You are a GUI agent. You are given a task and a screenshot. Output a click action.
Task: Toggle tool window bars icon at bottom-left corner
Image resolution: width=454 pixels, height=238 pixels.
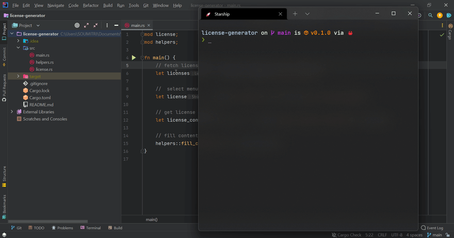[4, 235]
